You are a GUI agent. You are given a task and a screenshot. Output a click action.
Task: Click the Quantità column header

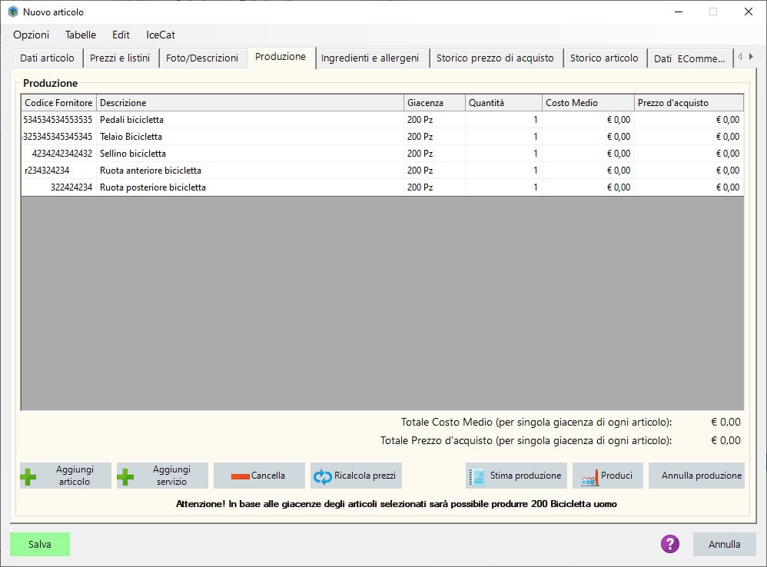[504, 103]
